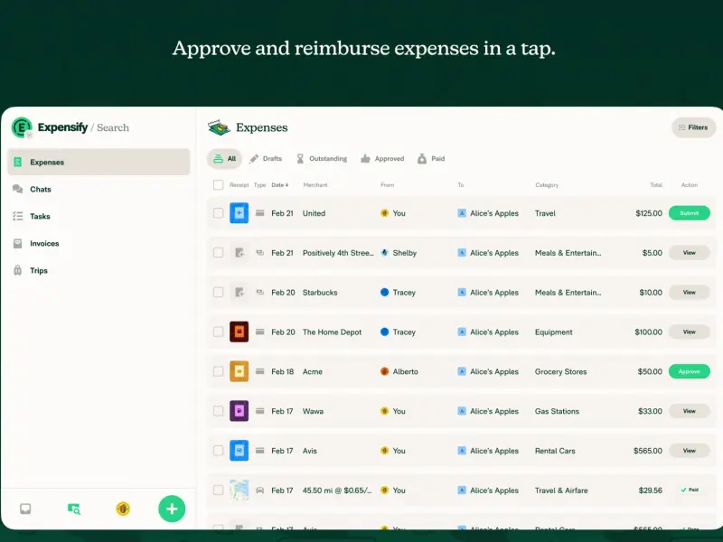Click the Total column header

tap(656, 185)
